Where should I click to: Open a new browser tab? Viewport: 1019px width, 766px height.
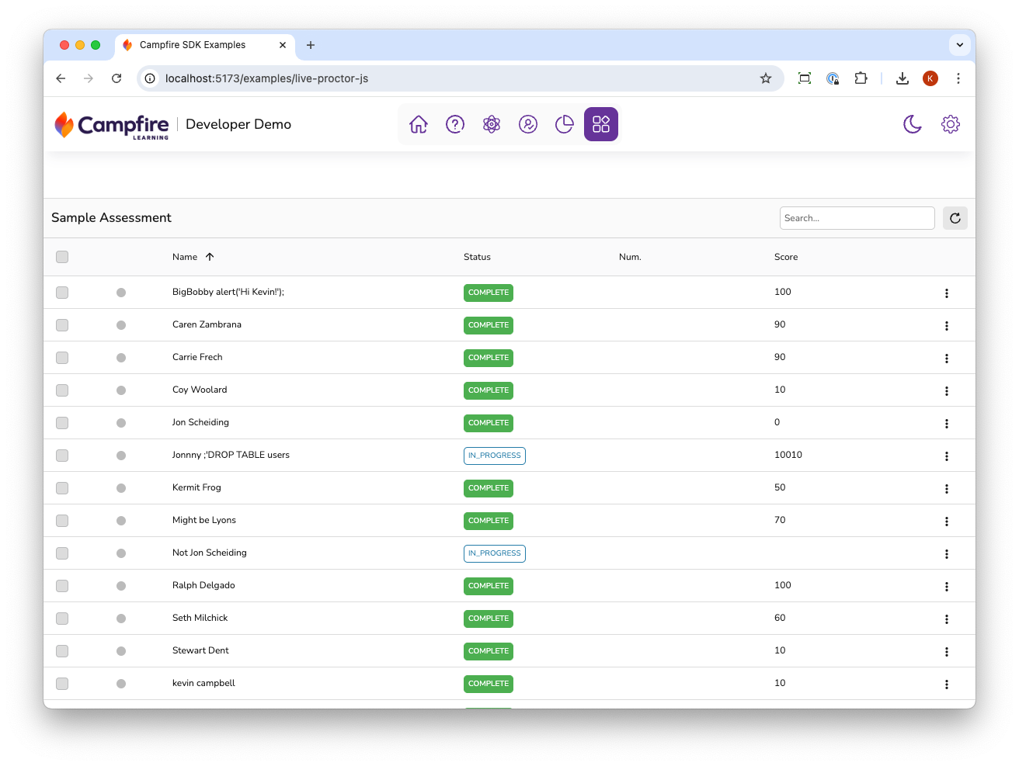click(311, 45)
